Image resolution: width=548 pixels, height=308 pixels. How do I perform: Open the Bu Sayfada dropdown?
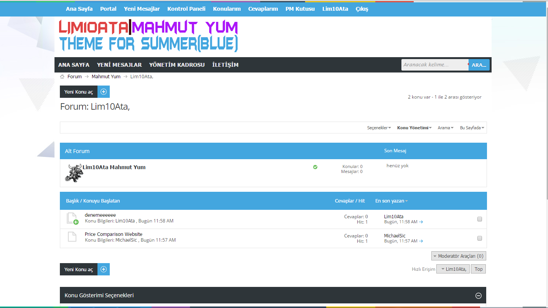pos(472,128)
